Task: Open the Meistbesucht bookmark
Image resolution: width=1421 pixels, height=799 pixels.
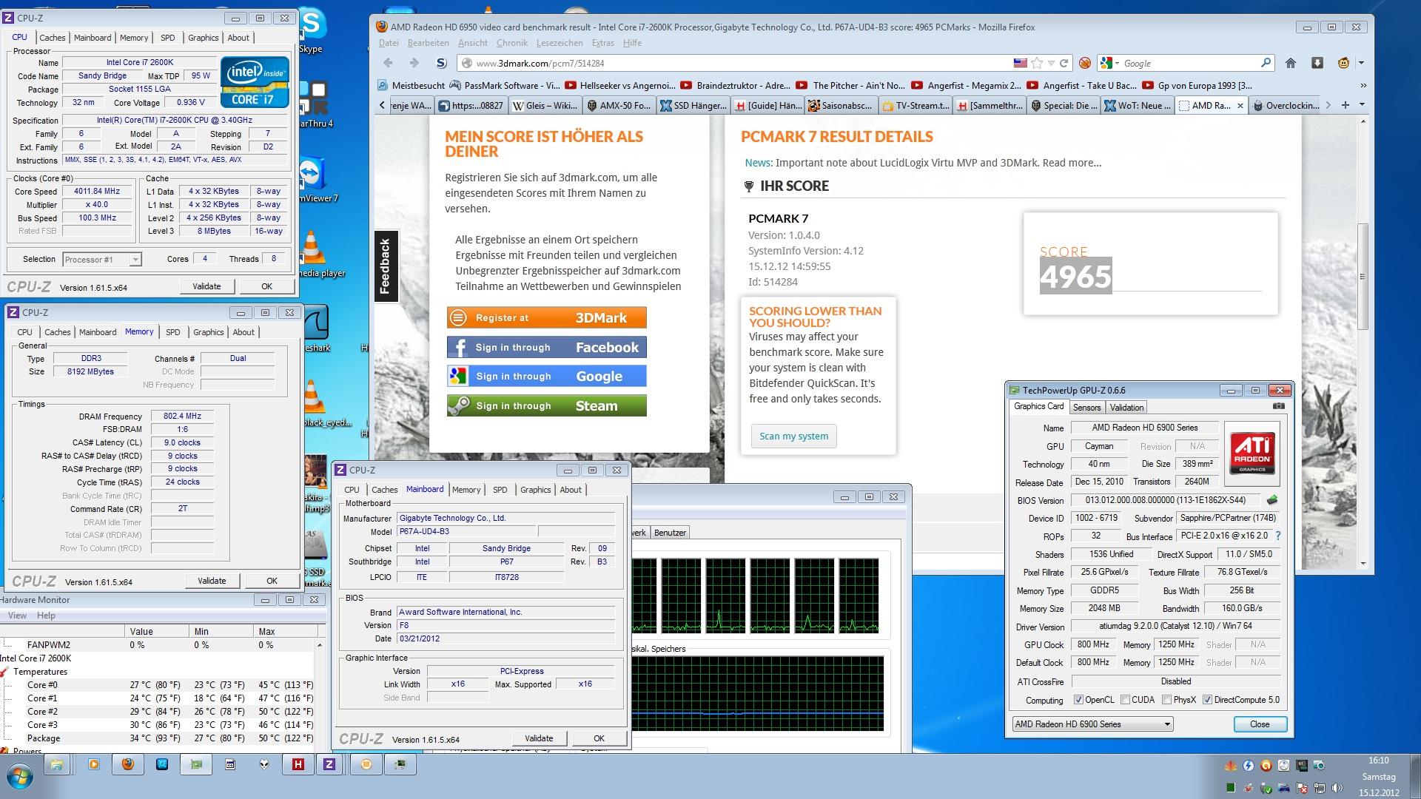Action: tap(411, 86)
